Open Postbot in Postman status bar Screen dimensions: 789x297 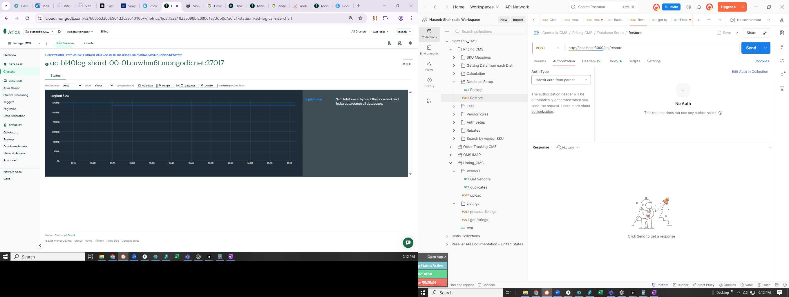coord(660,285)
